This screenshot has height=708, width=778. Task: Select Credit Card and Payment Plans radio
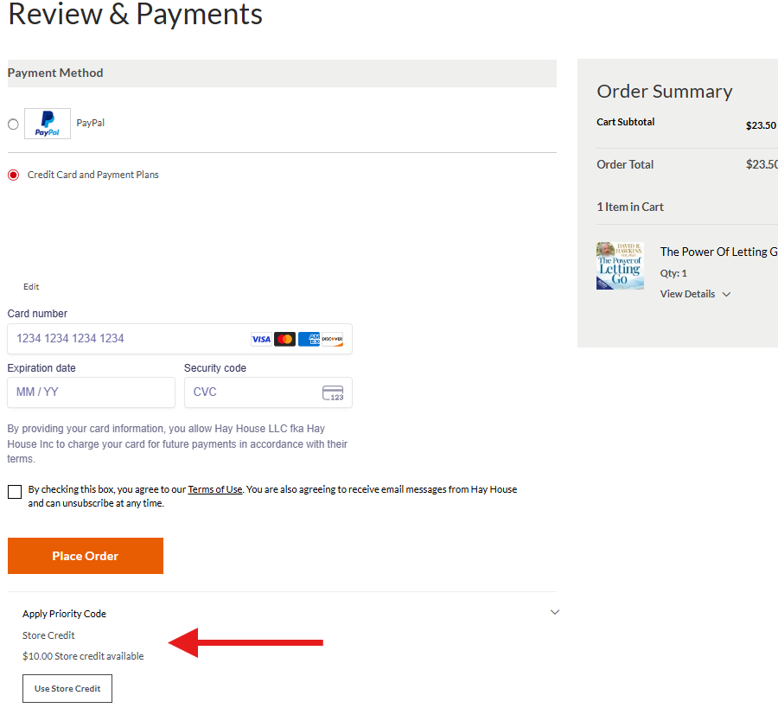coord(13,175)
